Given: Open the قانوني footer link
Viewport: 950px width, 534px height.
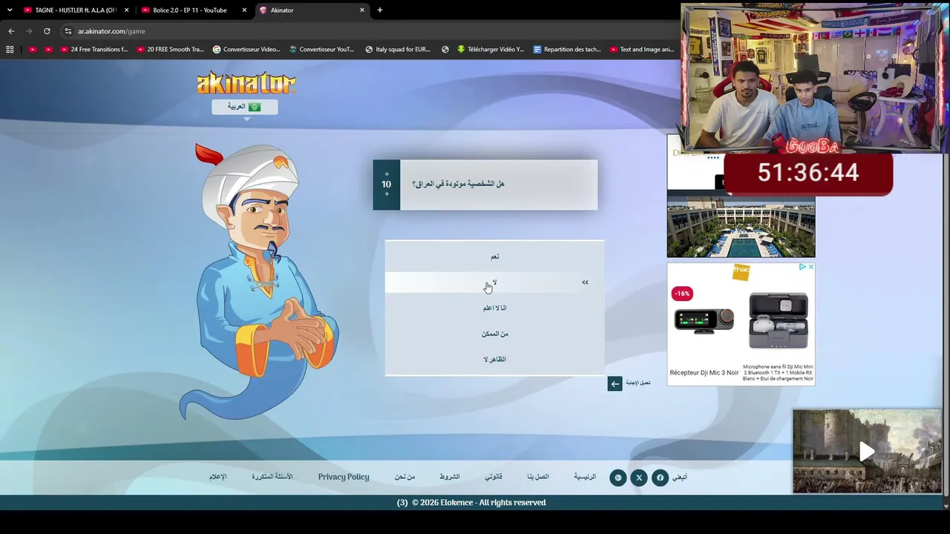Looking at the screenshot, I should [x=494, y=477].
